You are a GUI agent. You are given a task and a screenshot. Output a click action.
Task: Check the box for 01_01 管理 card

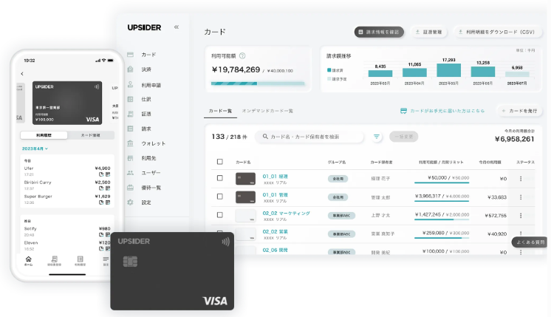(x=219, y=197)
